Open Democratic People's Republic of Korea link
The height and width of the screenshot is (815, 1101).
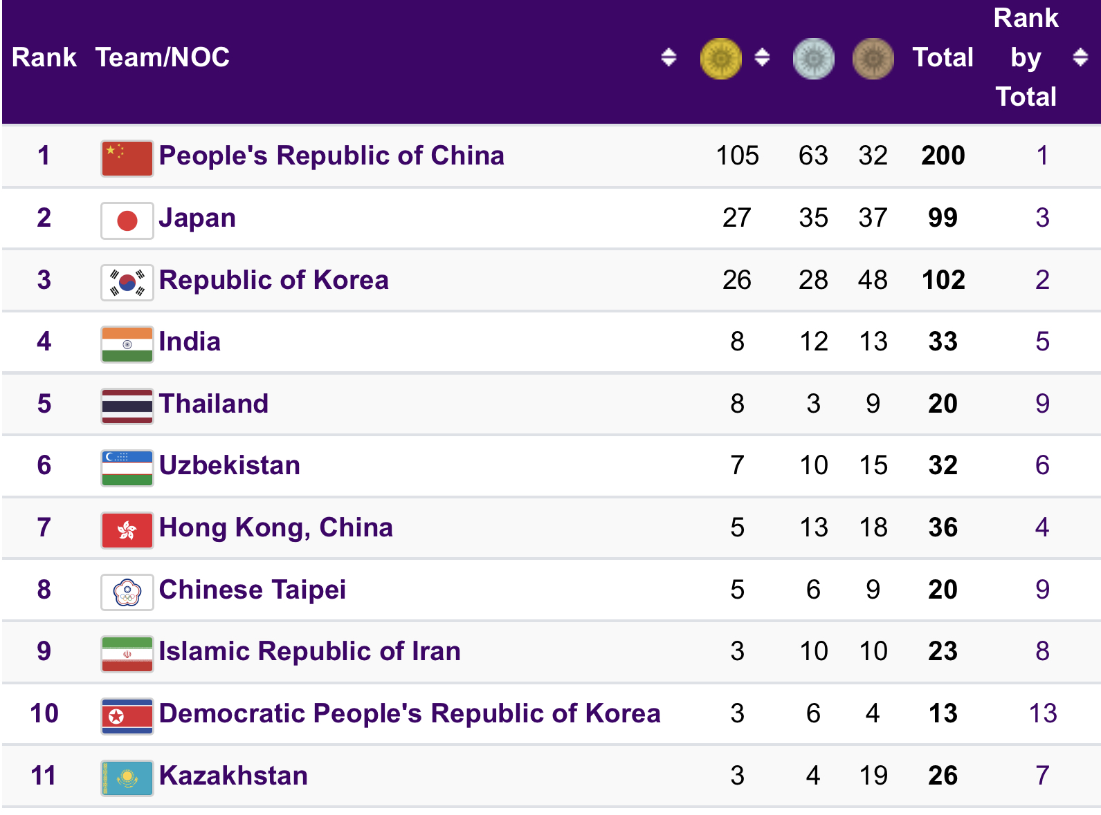[x=410, y=713]
